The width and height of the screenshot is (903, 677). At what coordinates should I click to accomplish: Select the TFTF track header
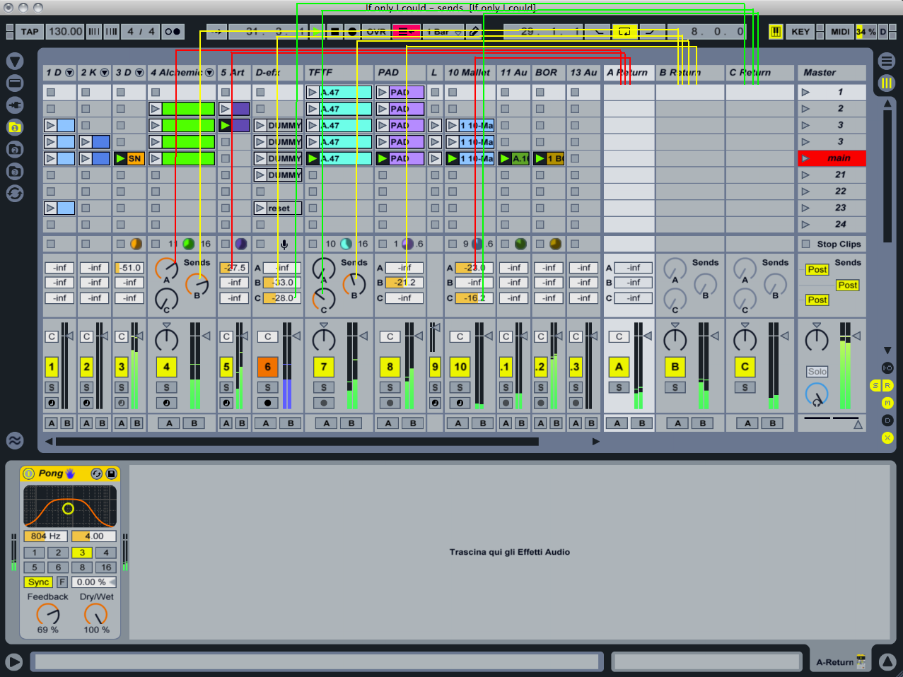click(339, 73)
